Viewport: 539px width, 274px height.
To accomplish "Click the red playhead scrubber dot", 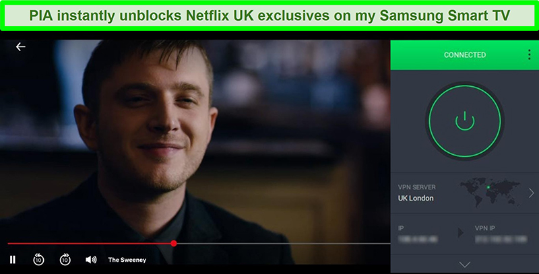I will click(x=174, y=244).
